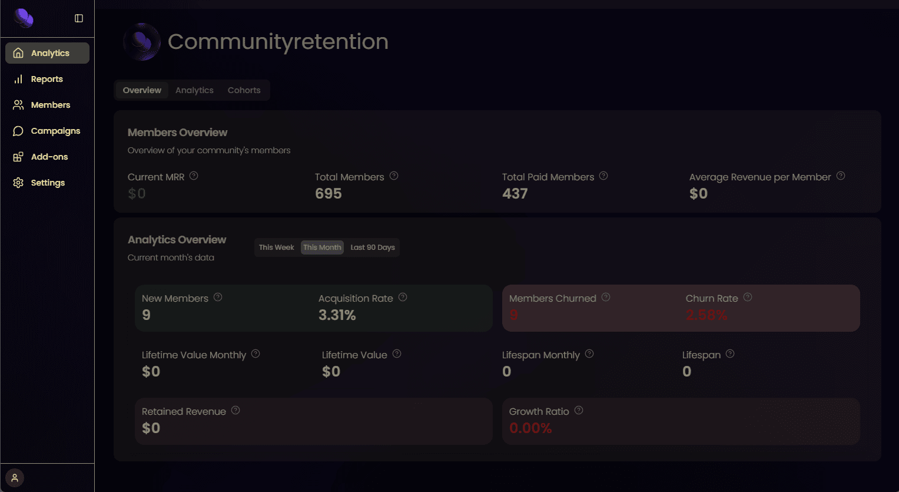The image size is (899, 492).
Task: Switch to the Cohorts tab
Action: pos(244,90)
